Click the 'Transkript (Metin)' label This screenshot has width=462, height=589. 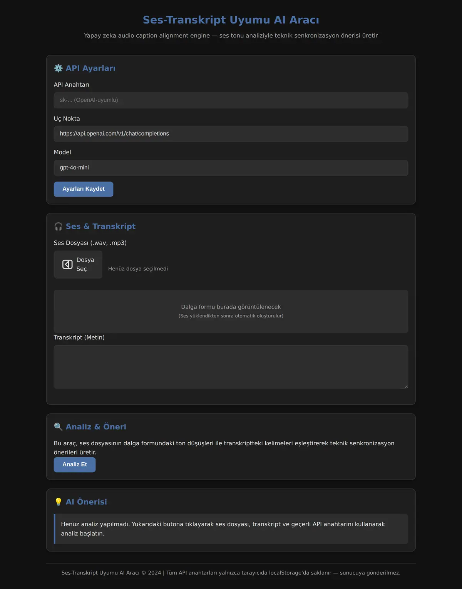[x=79, y=337]
